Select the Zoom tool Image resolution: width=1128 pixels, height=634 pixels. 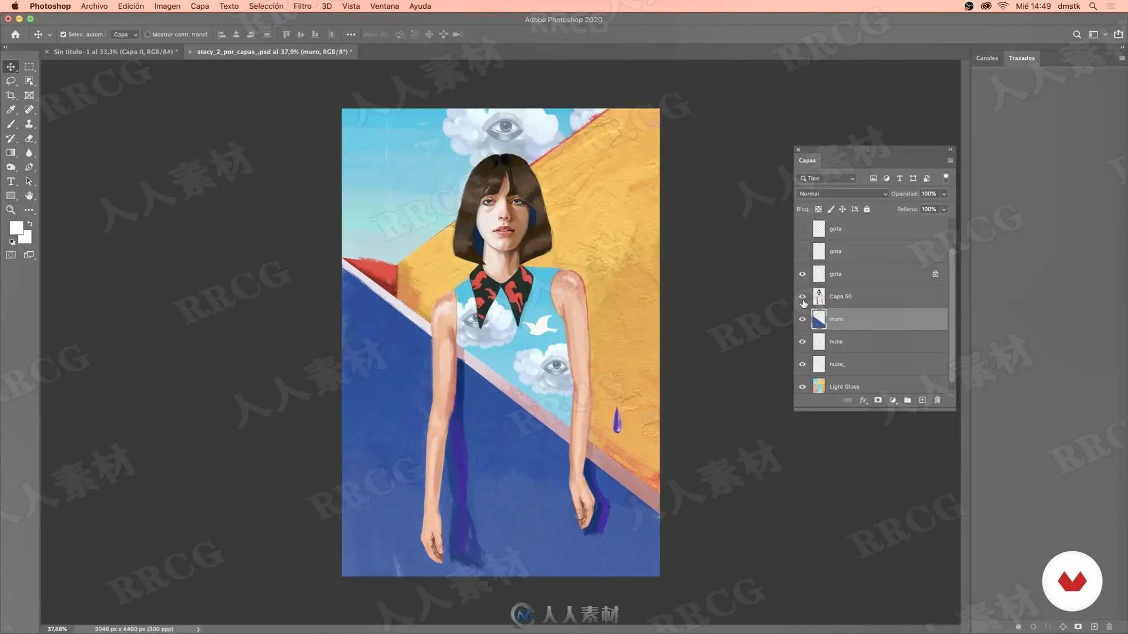click(11, 210)
